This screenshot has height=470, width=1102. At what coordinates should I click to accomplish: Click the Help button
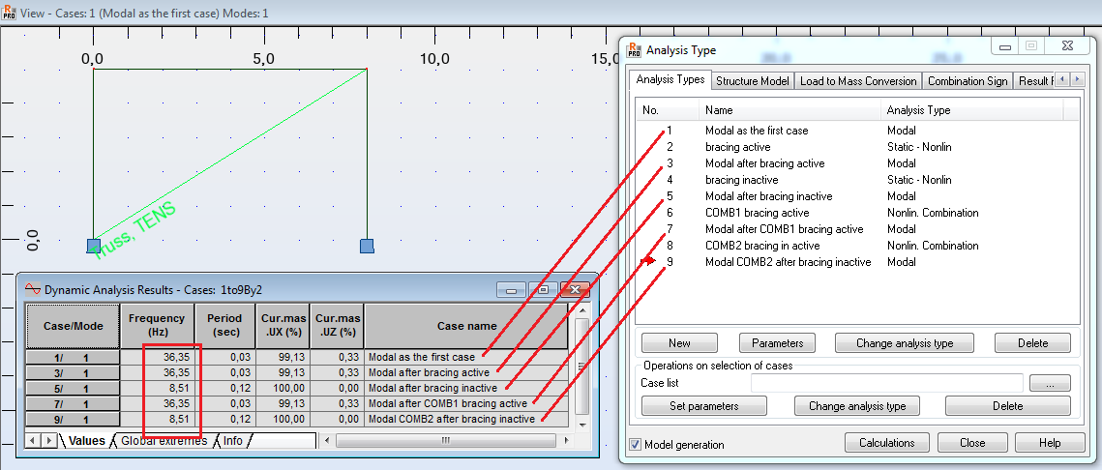(1050, 443)
